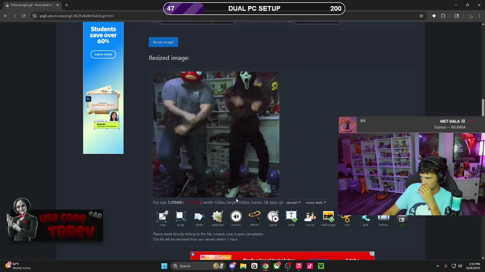Open the weather widget showing 82°F
Screen dimensions: 485x272
pos(18,266)
